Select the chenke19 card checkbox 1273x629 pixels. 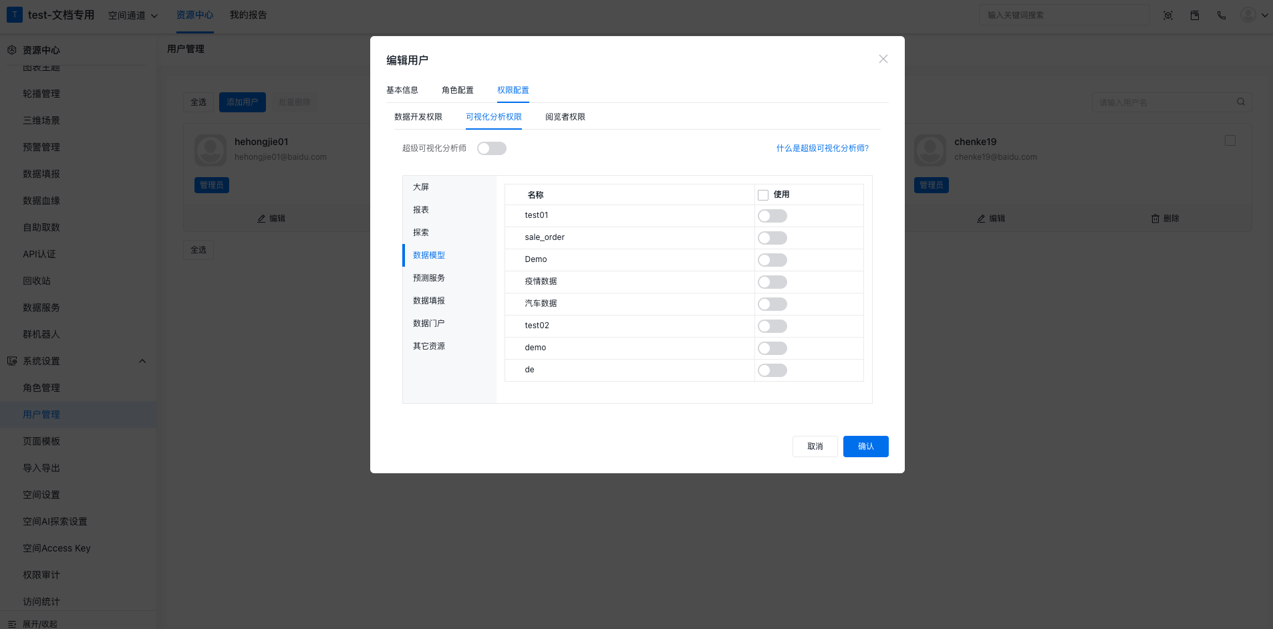[x=1230, y=140]
